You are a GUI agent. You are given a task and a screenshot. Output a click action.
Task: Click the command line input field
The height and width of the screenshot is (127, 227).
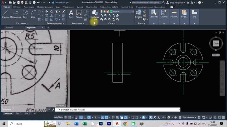click(x=117, y=110)
